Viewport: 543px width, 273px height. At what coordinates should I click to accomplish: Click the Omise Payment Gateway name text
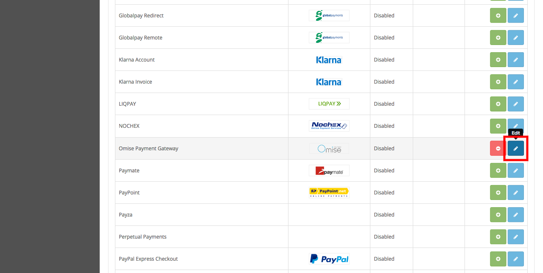click(x=148, y=149)
